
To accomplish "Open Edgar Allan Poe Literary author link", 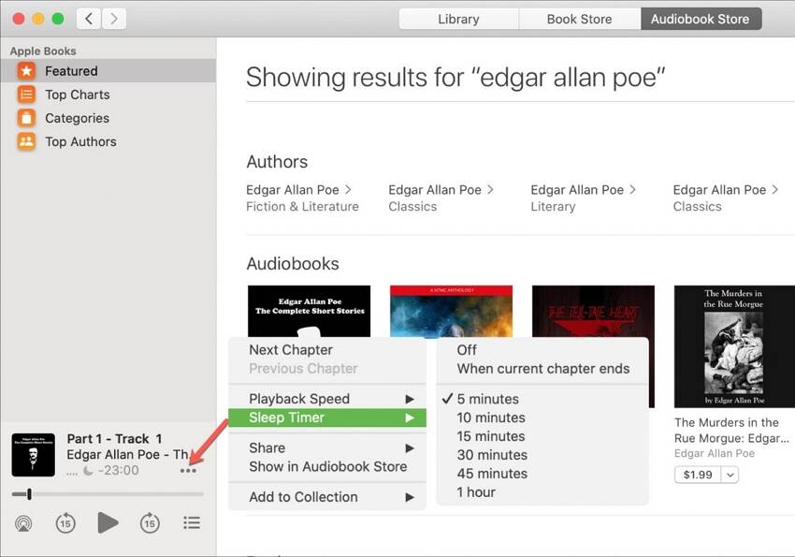I will pyautogui.click(x=583, y=198).
